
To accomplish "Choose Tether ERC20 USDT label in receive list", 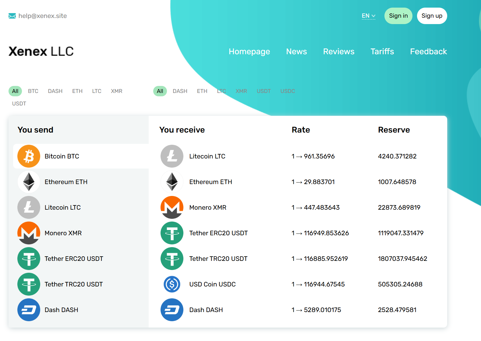I will coord(219,233).
